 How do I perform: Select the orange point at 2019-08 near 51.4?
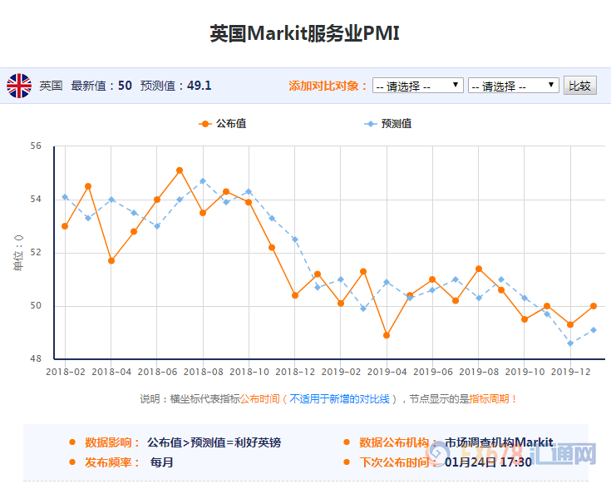(x=479, y=269)
